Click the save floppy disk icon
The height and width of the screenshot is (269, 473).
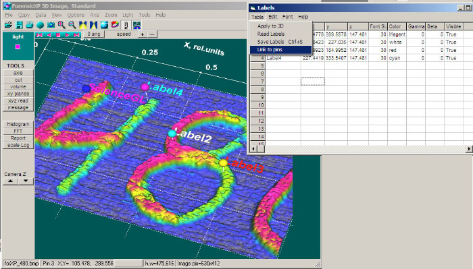click(x=20, y=25)
